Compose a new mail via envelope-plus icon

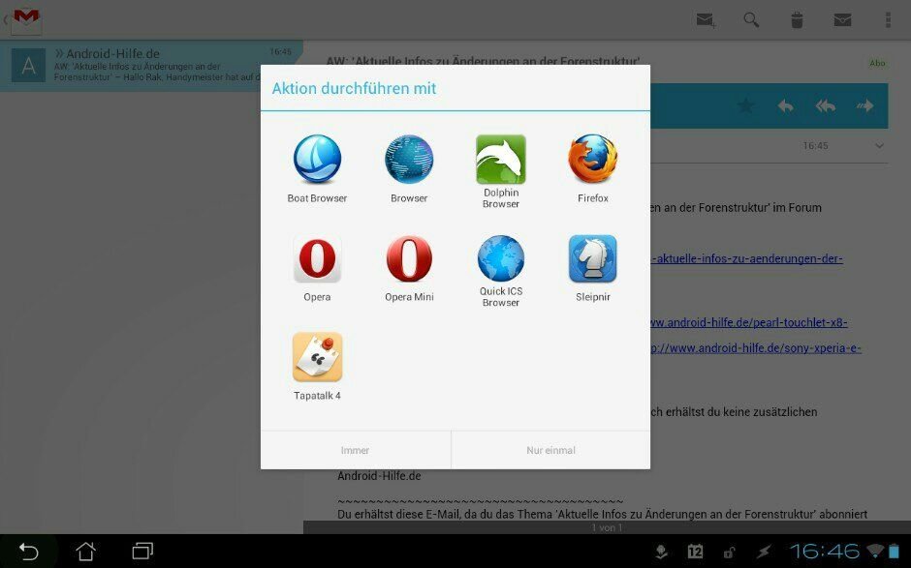[706, 20]
